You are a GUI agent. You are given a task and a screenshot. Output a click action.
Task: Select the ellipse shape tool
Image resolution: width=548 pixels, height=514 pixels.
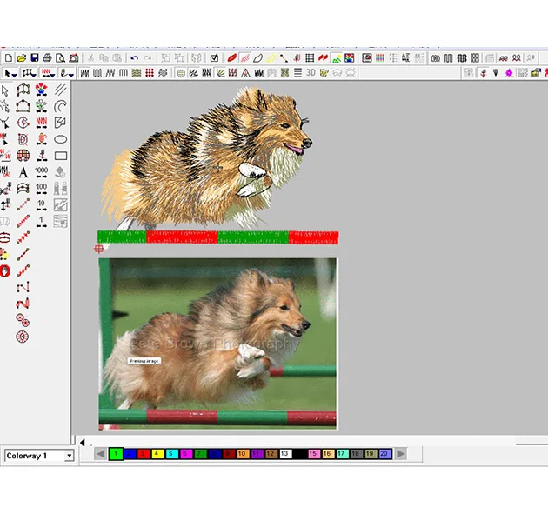click(61, 139)
